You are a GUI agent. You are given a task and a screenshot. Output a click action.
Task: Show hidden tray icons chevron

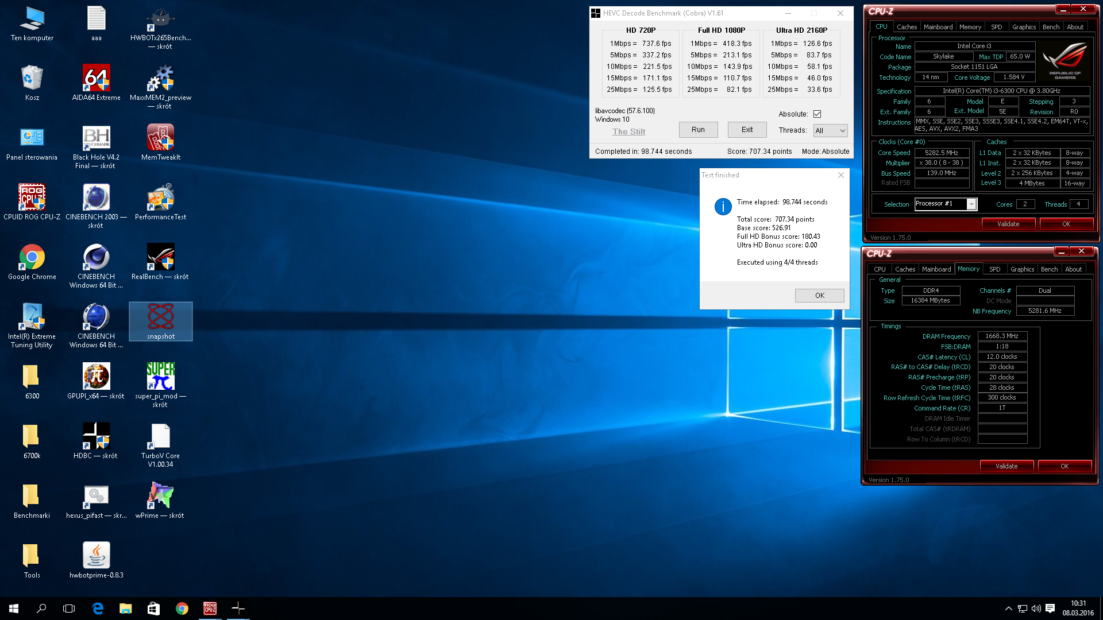coord(1008,609)
